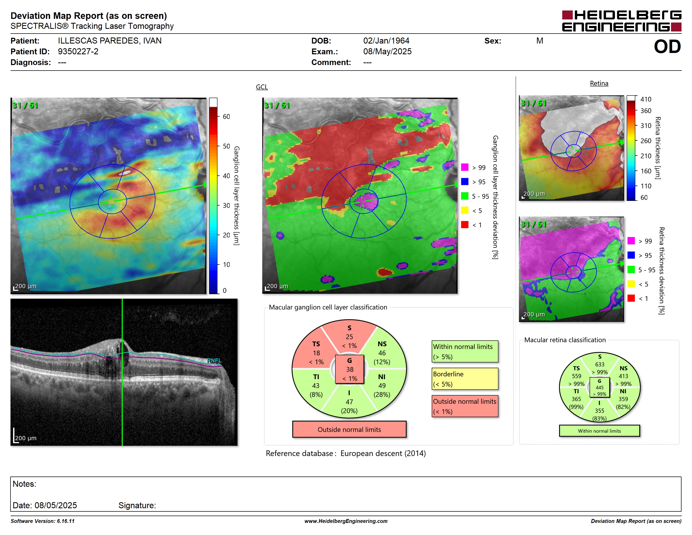Click the NS sector value 46 in GCL chart
Screen dimensions: 692x535
coord(382,353)
